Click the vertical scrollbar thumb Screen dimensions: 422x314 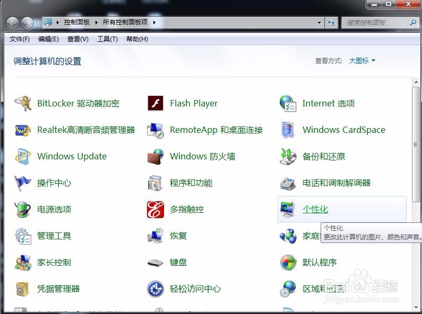416,145
